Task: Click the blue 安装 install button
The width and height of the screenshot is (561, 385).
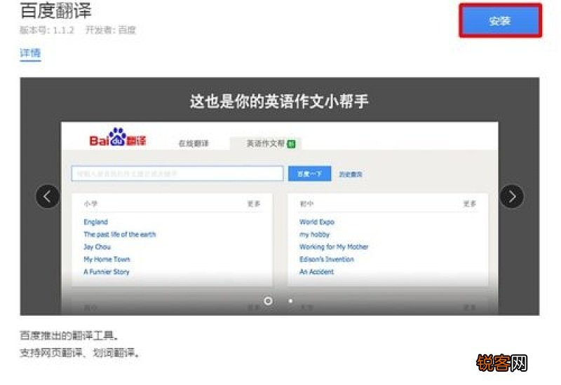Action: [500, 21]
